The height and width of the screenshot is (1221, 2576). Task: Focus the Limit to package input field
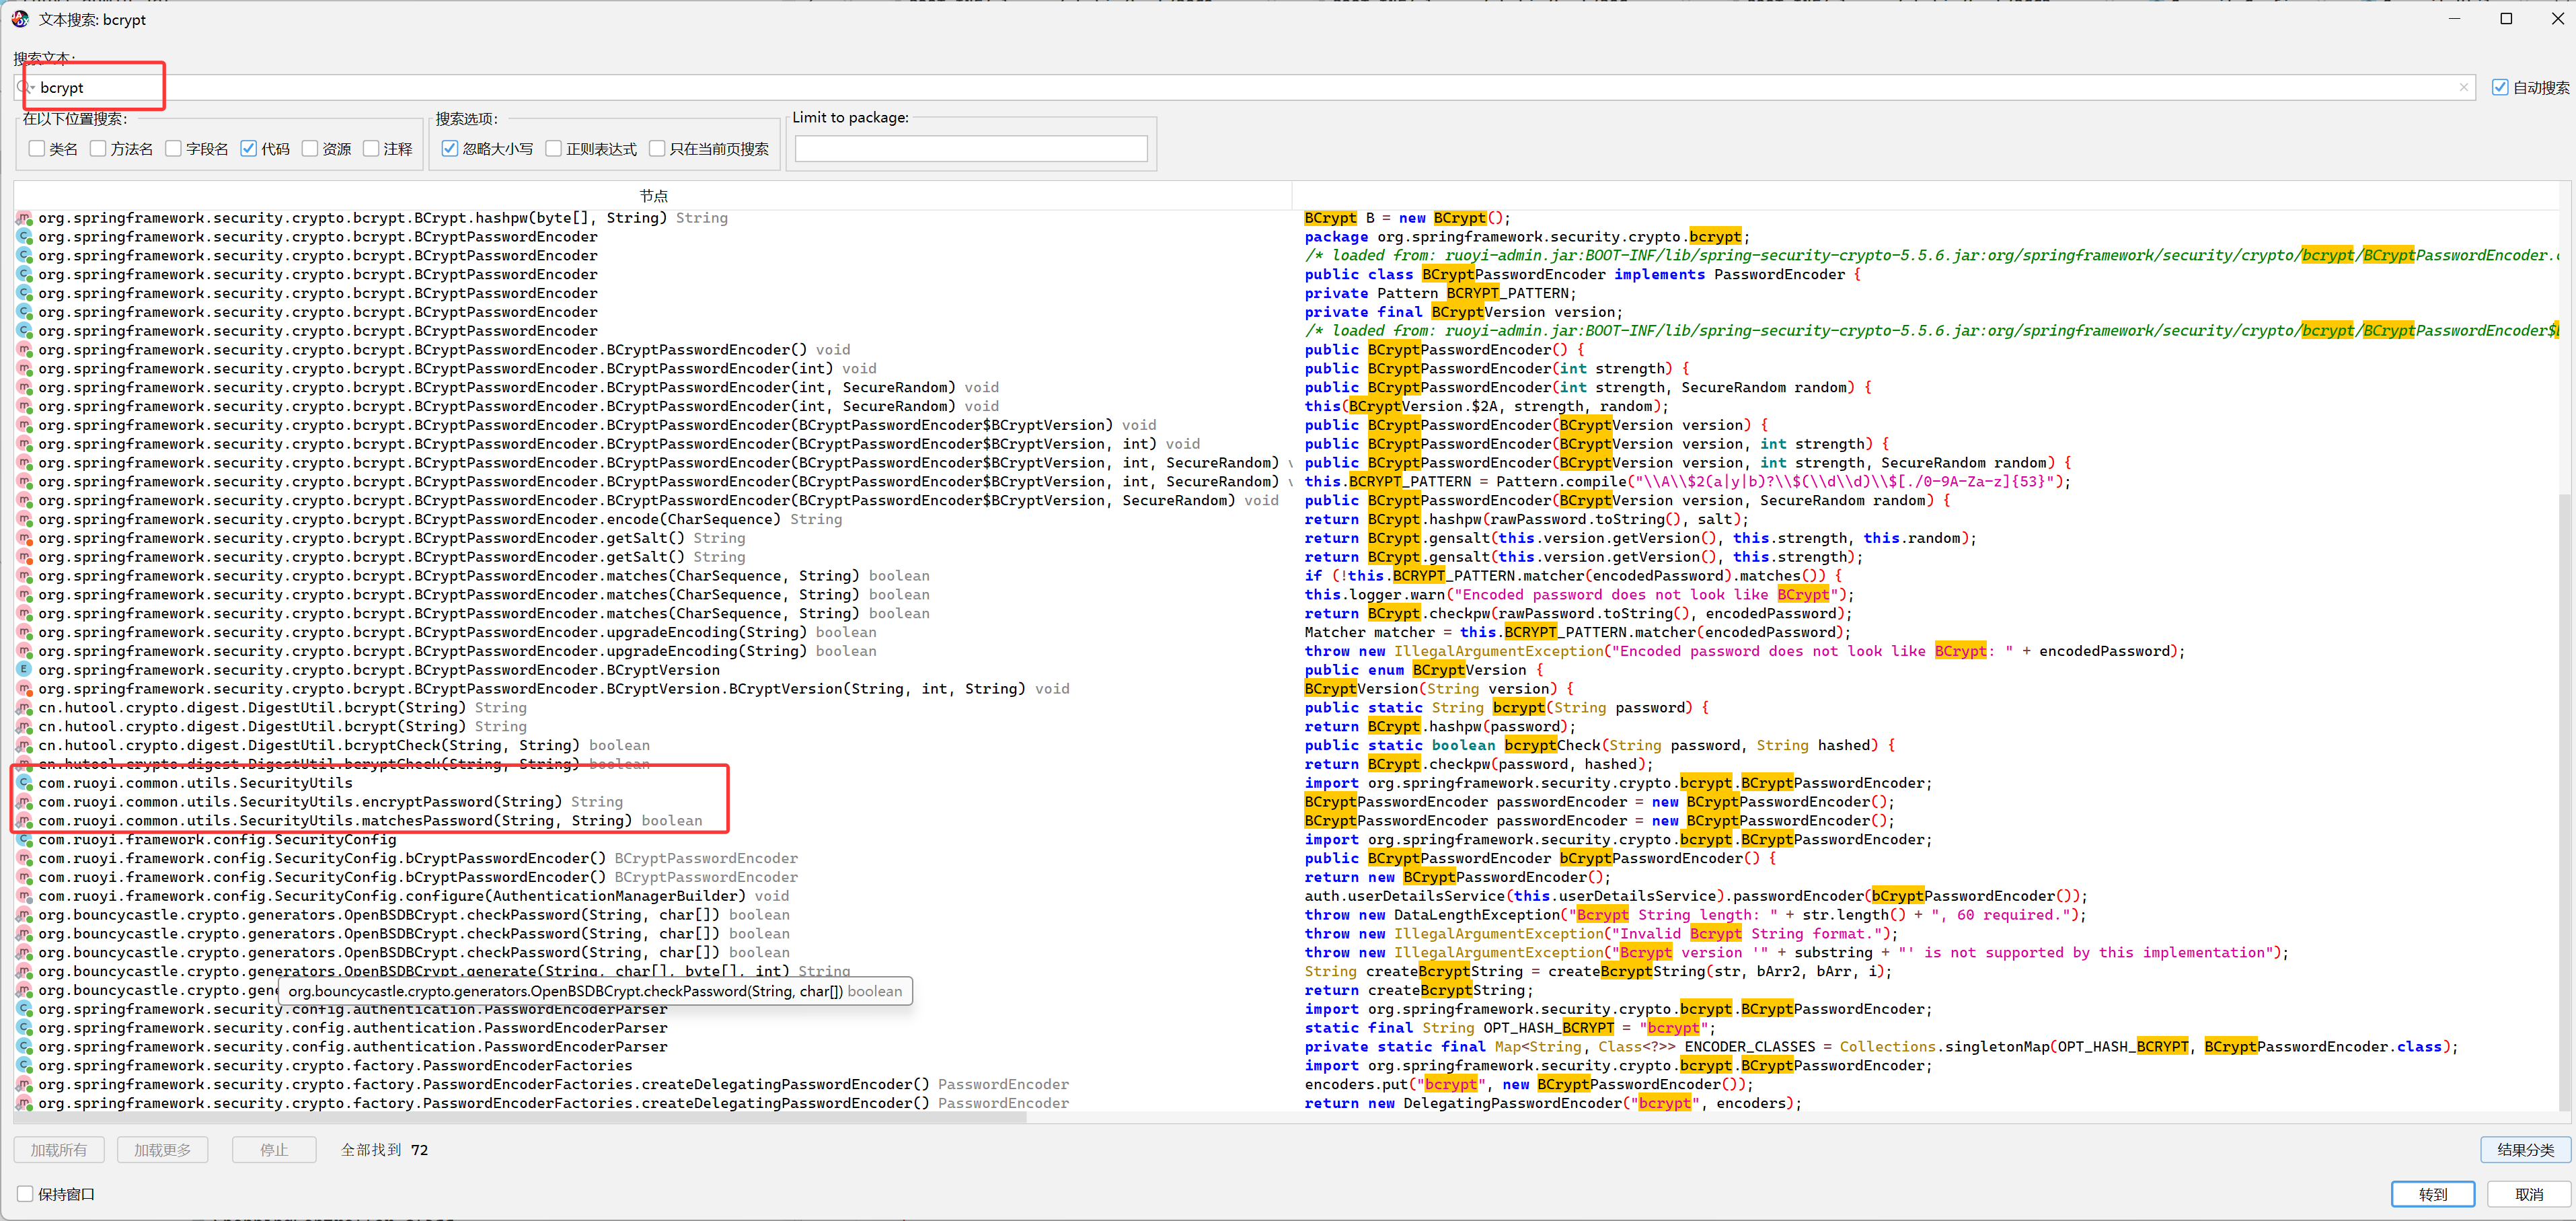click(971, 149)
